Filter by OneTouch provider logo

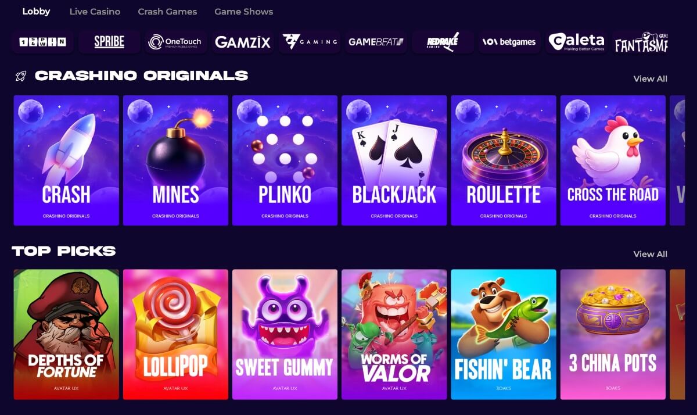(175, 42)
